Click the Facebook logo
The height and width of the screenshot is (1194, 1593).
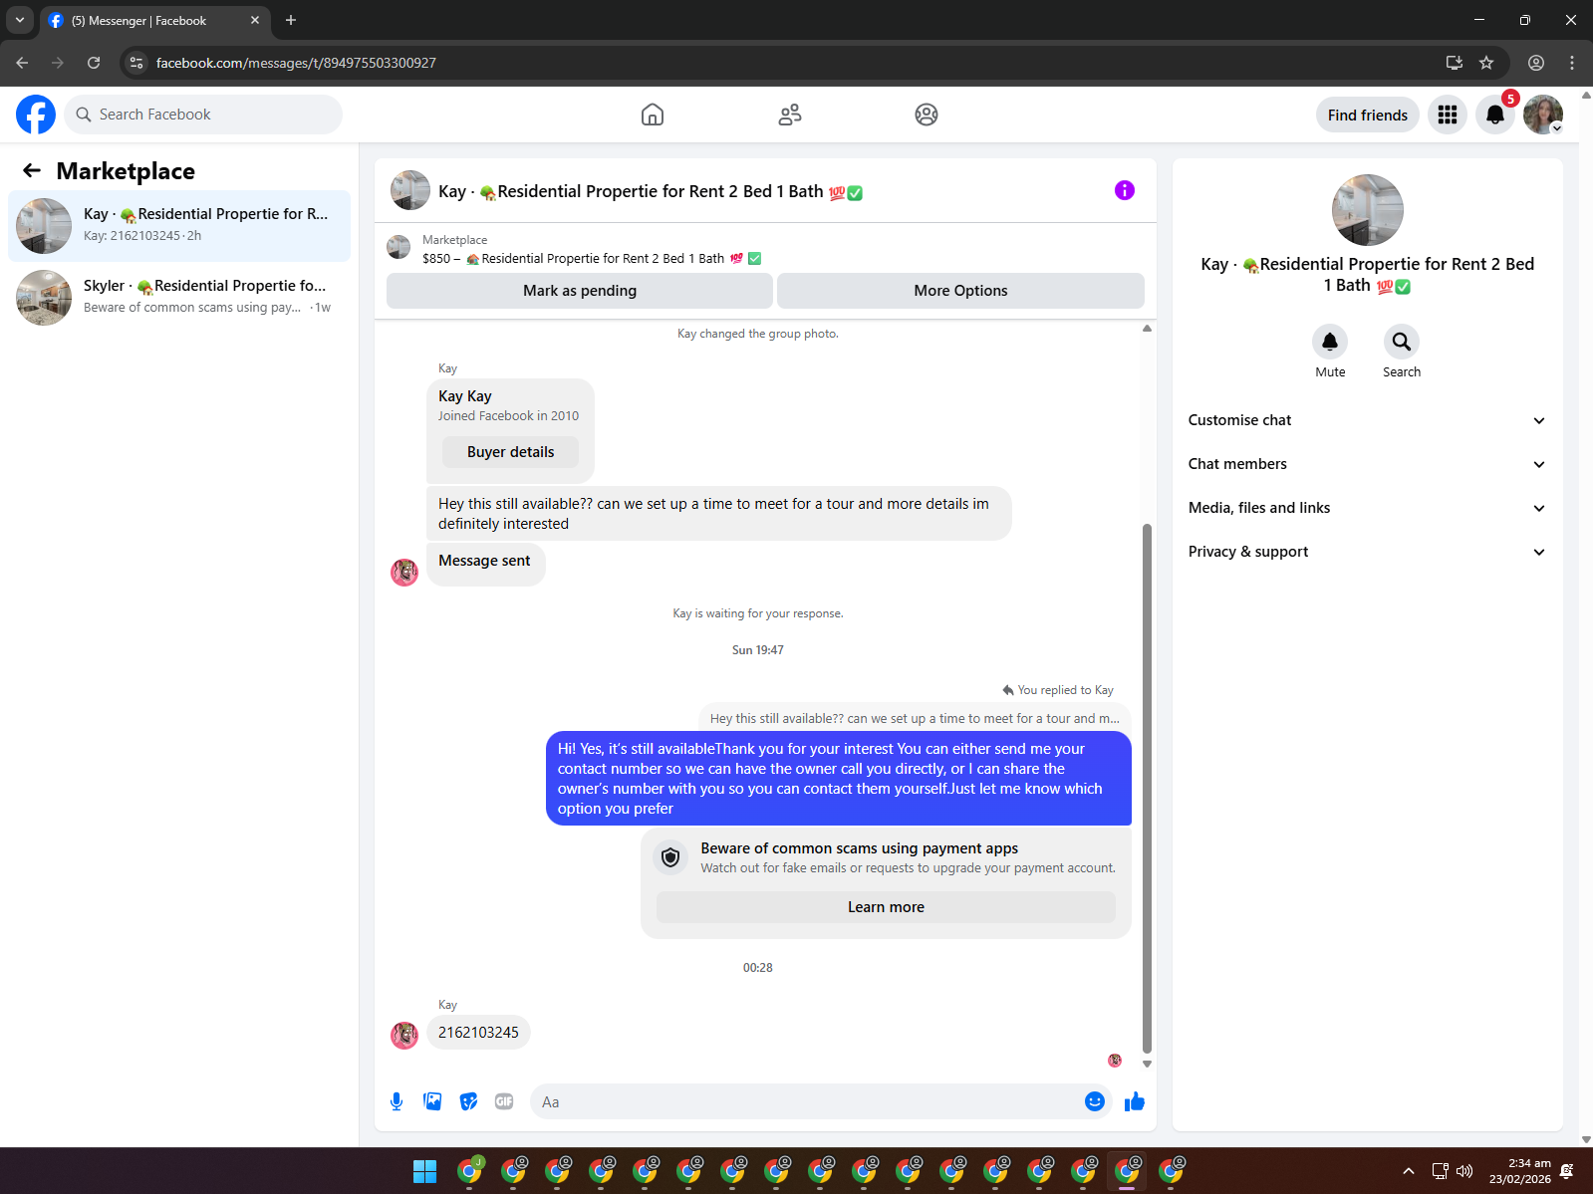tap(36, 115)
